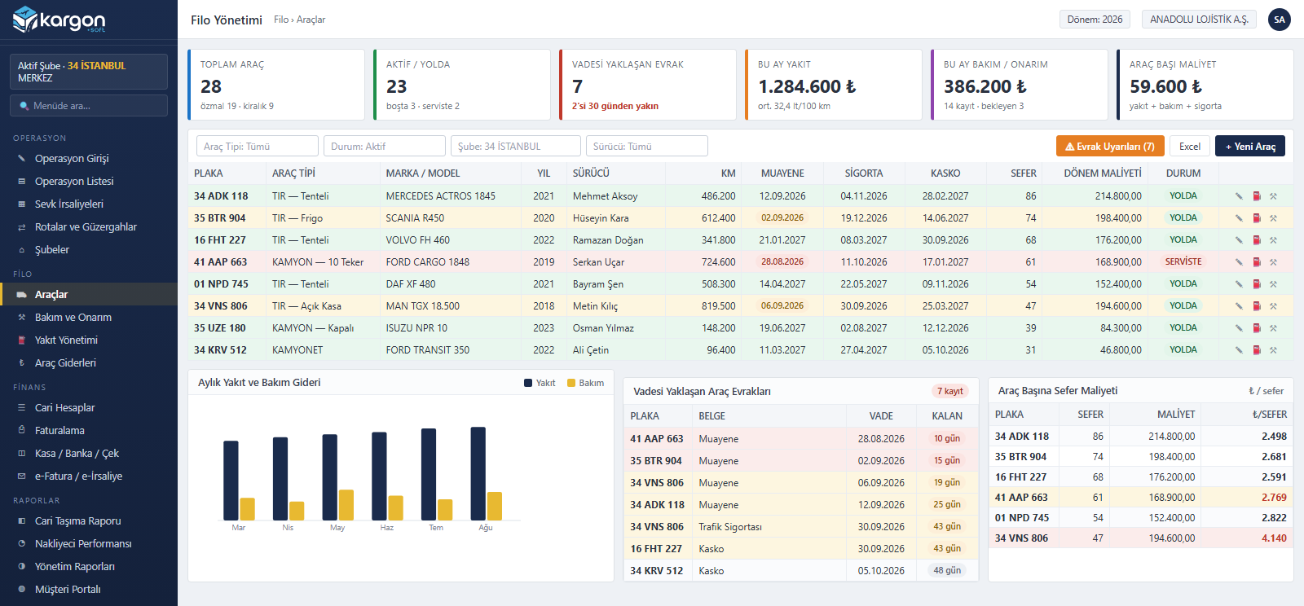Click maintenance tools icon for 35 UZE 180
Image resolution: width=1304 pixels, height=606 pixels.
click(1273, 328)
